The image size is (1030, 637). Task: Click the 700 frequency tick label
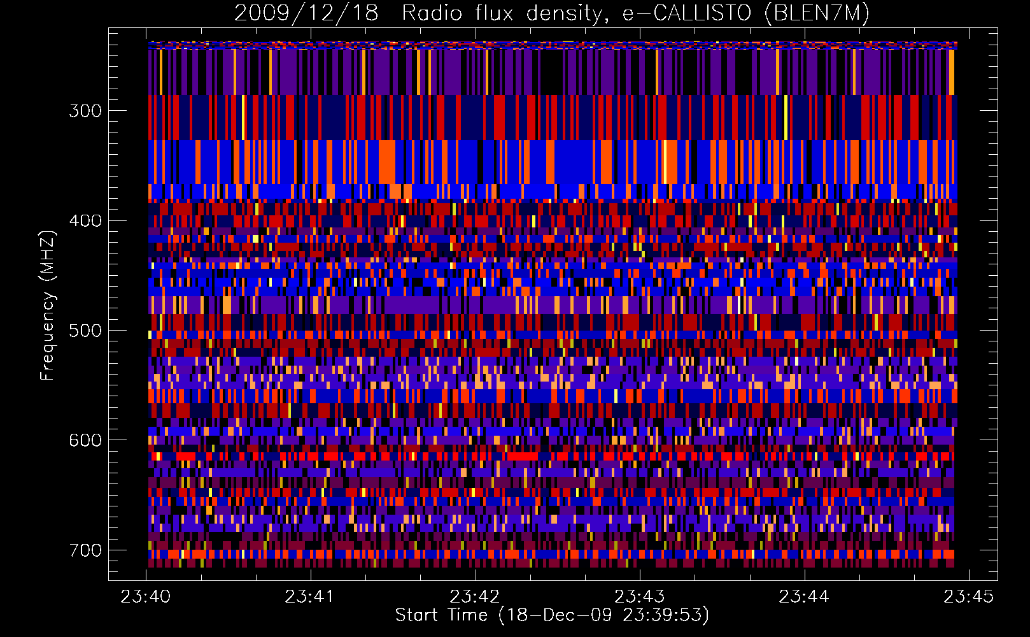click(x=85, y=550)
